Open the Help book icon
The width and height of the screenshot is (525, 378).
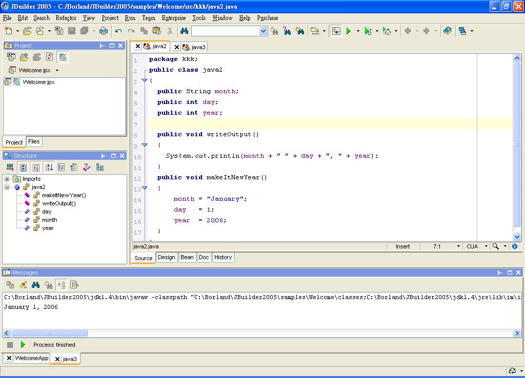(448, 31)
